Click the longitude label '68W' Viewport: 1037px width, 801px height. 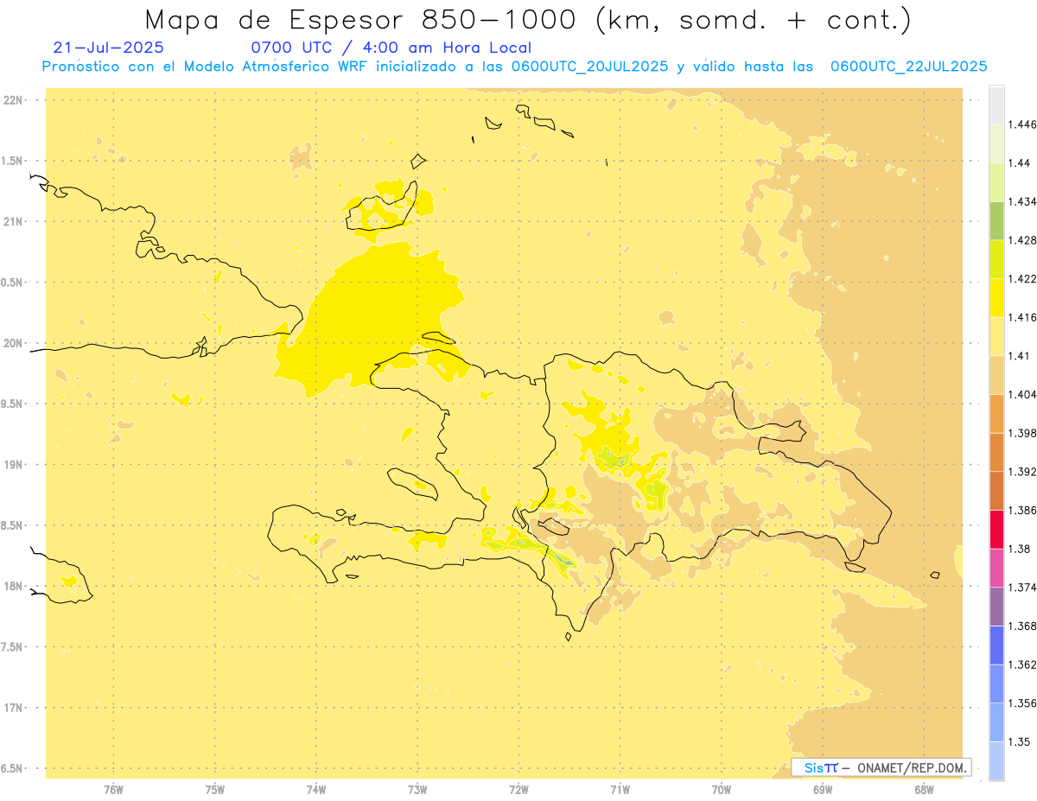tap(924, 789)
